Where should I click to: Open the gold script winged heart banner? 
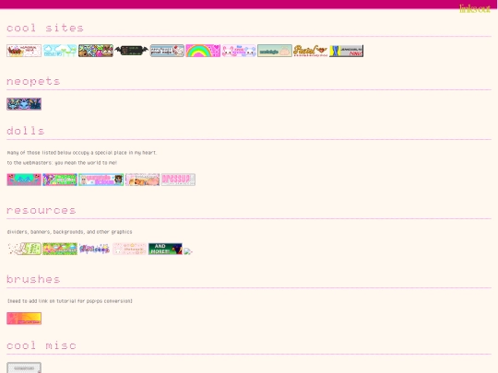(311, 51)
